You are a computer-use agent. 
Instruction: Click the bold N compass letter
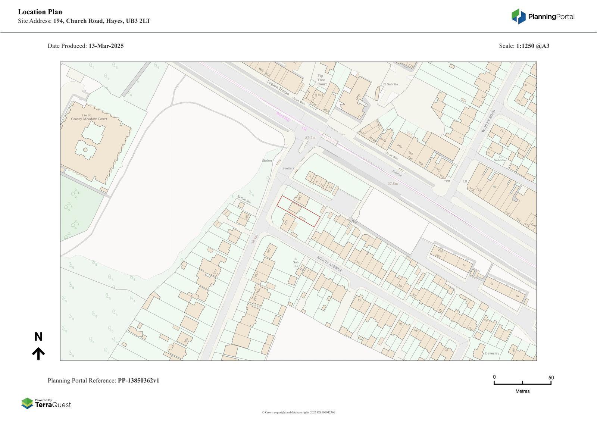tap(38, 337)
